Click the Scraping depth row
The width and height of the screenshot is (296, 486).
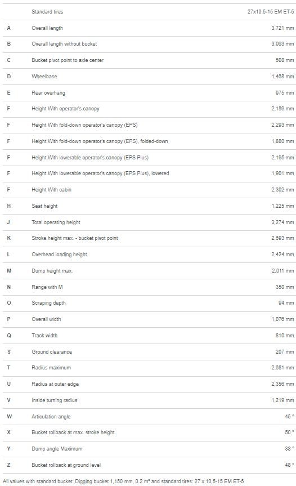click(149, 303)
